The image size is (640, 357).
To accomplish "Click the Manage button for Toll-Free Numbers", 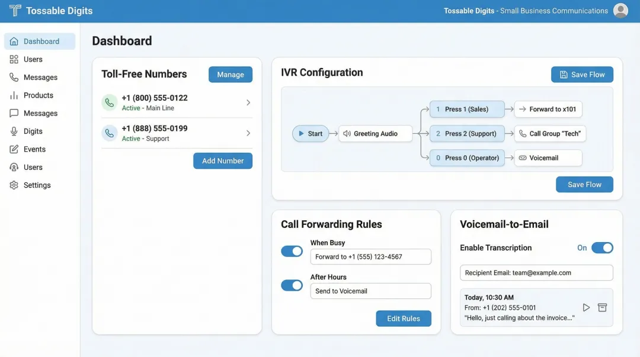I will 230,74.
